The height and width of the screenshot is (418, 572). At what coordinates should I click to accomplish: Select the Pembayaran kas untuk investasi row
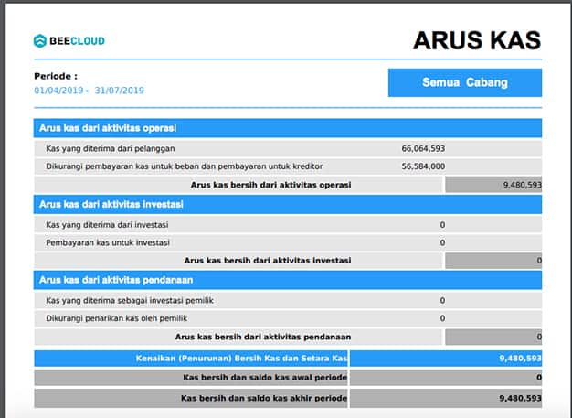click(107, 242)
